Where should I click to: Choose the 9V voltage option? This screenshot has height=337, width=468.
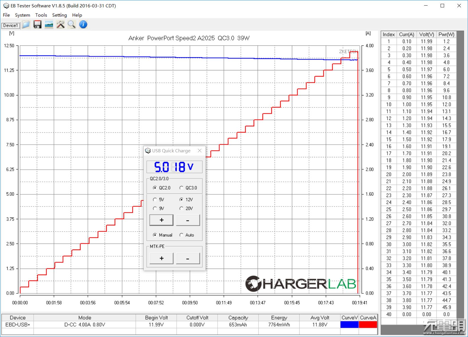click(159, 209)
